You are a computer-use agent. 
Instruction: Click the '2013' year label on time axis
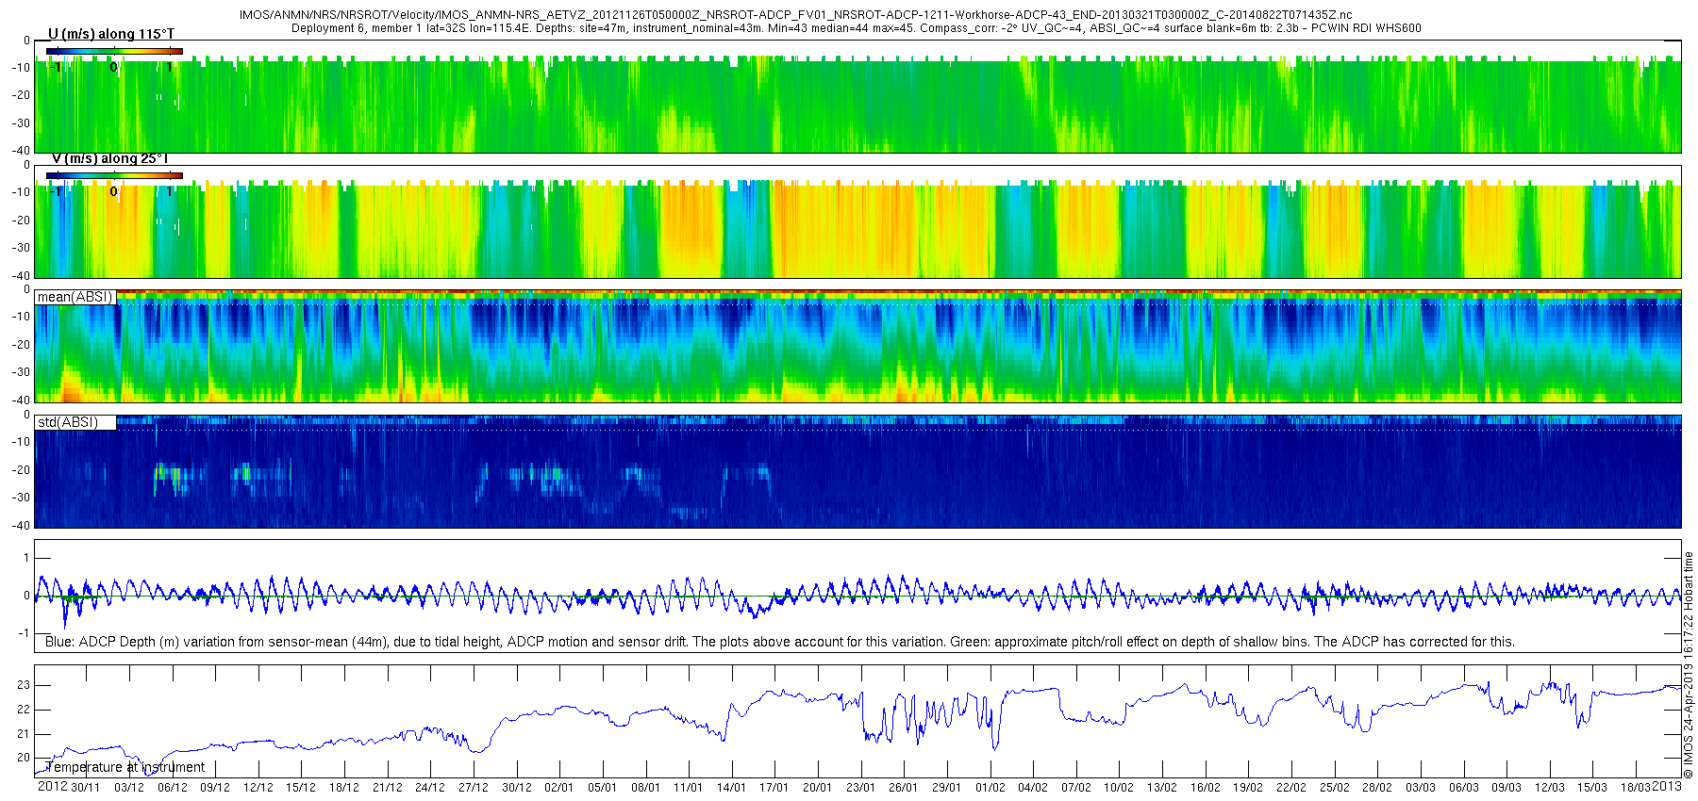pos(1667,787)
